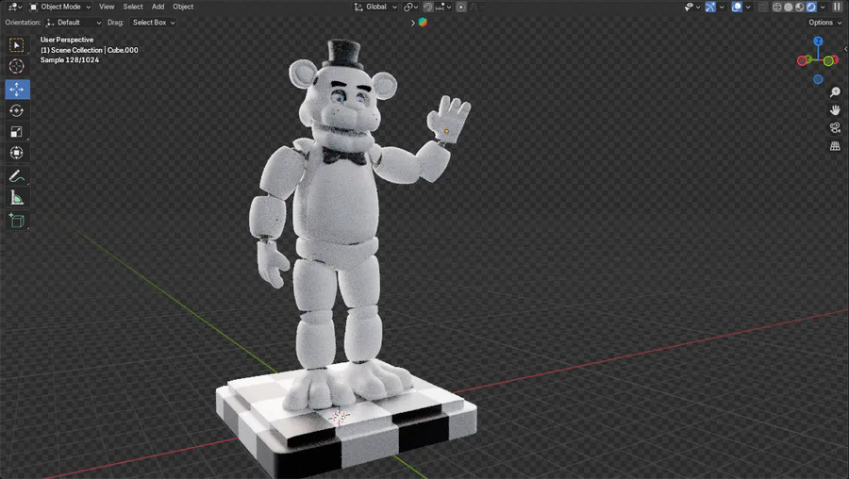Click the colorful cube icon in header
This screenshot has height=479, width=849.
pyautogui.click(x=423, y=23)
